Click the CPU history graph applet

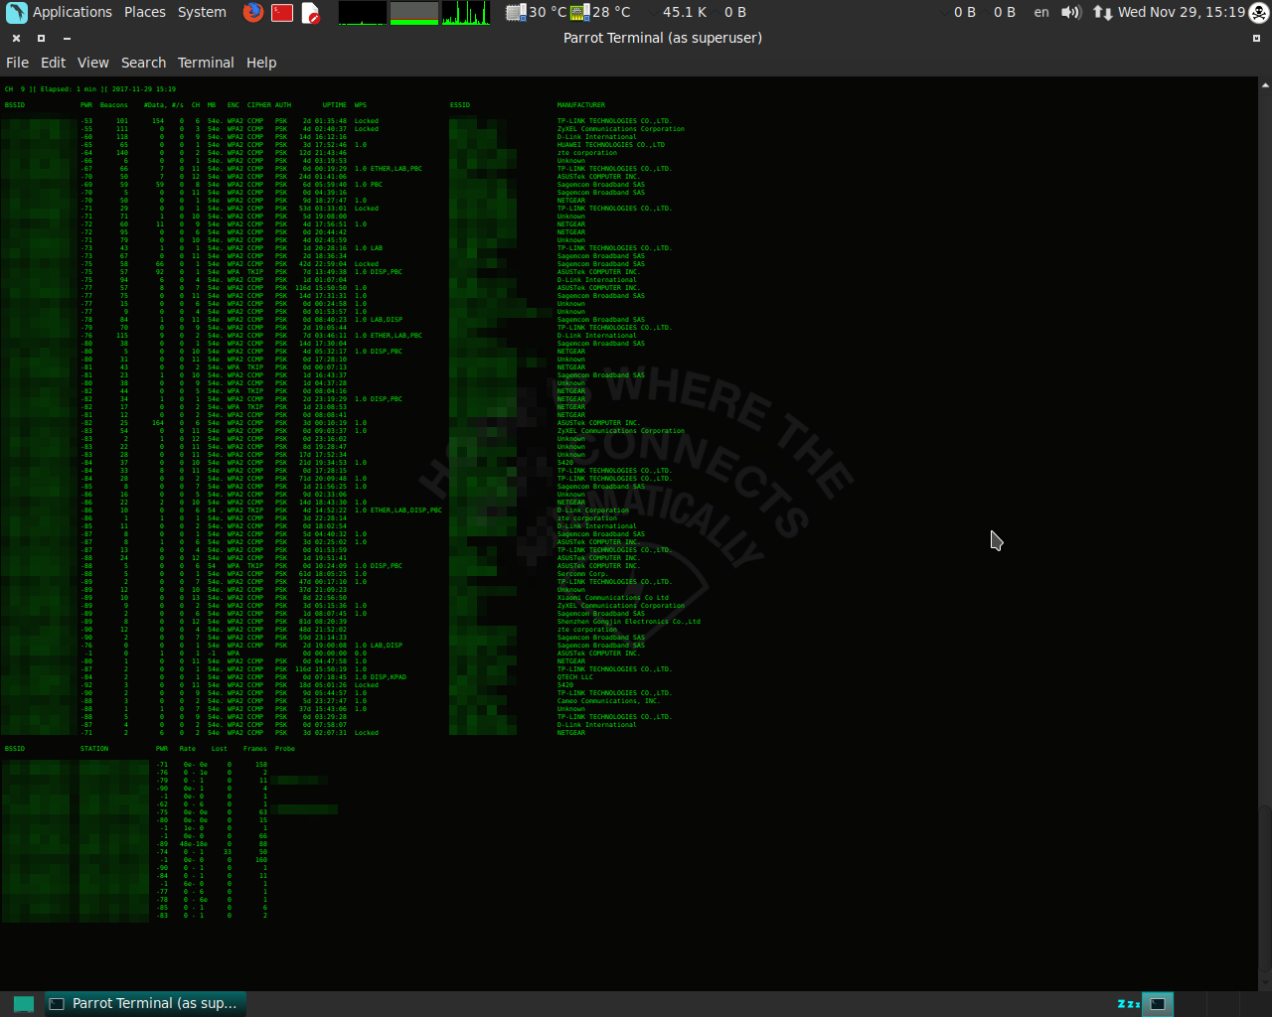[363, 12]
